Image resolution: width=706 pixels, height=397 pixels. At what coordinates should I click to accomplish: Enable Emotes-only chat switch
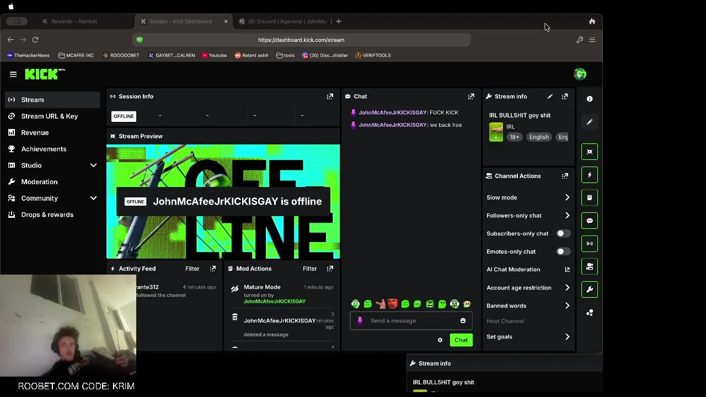563,251
